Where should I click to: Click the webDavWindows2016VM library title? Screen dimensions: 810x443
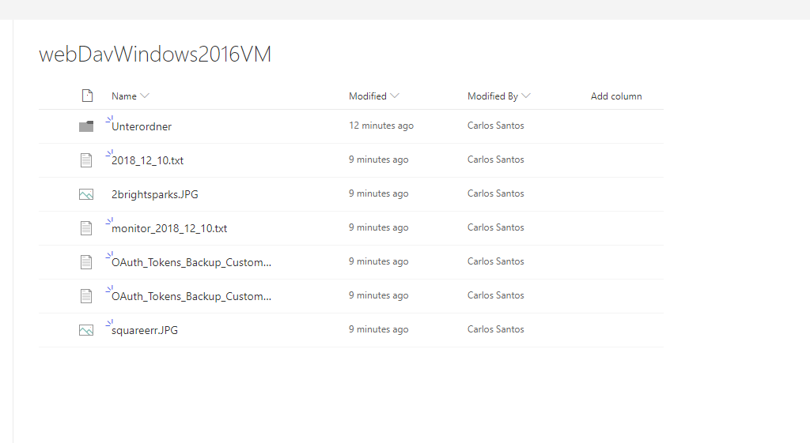(x=155, y=54)
